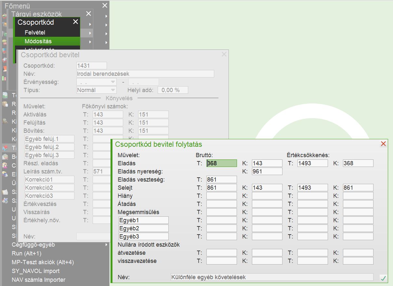Screen dimensions: 393x286
Task: Click the Eladás nyereség K field with 961
Action: tap(267, 171)
